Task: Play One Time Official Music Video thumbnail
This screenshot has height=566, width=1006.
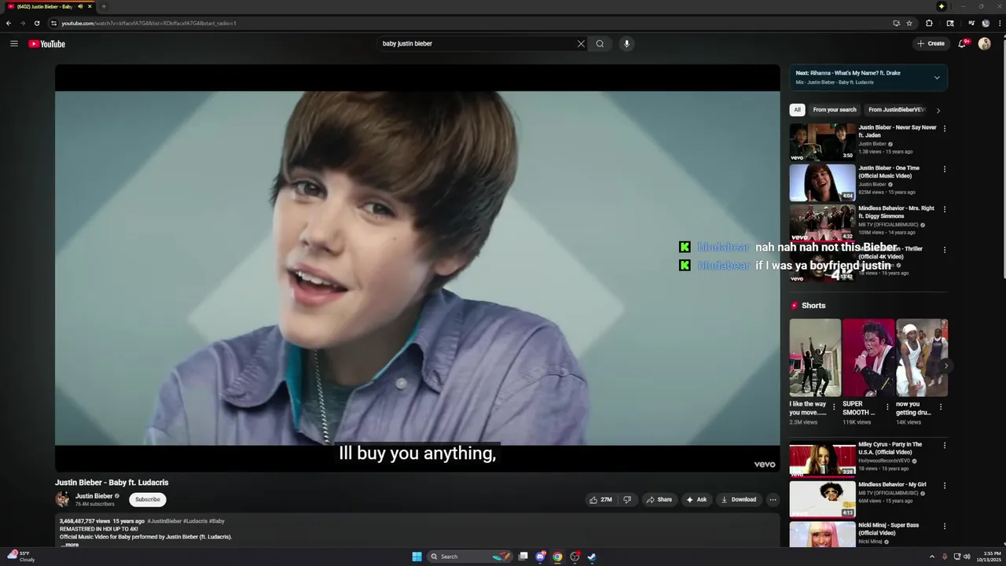Action: (822, 182)
